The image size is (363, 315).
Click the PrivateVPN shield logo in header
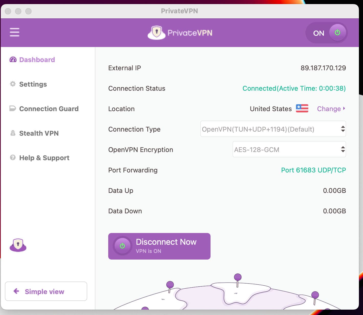[x=157, y=32]
